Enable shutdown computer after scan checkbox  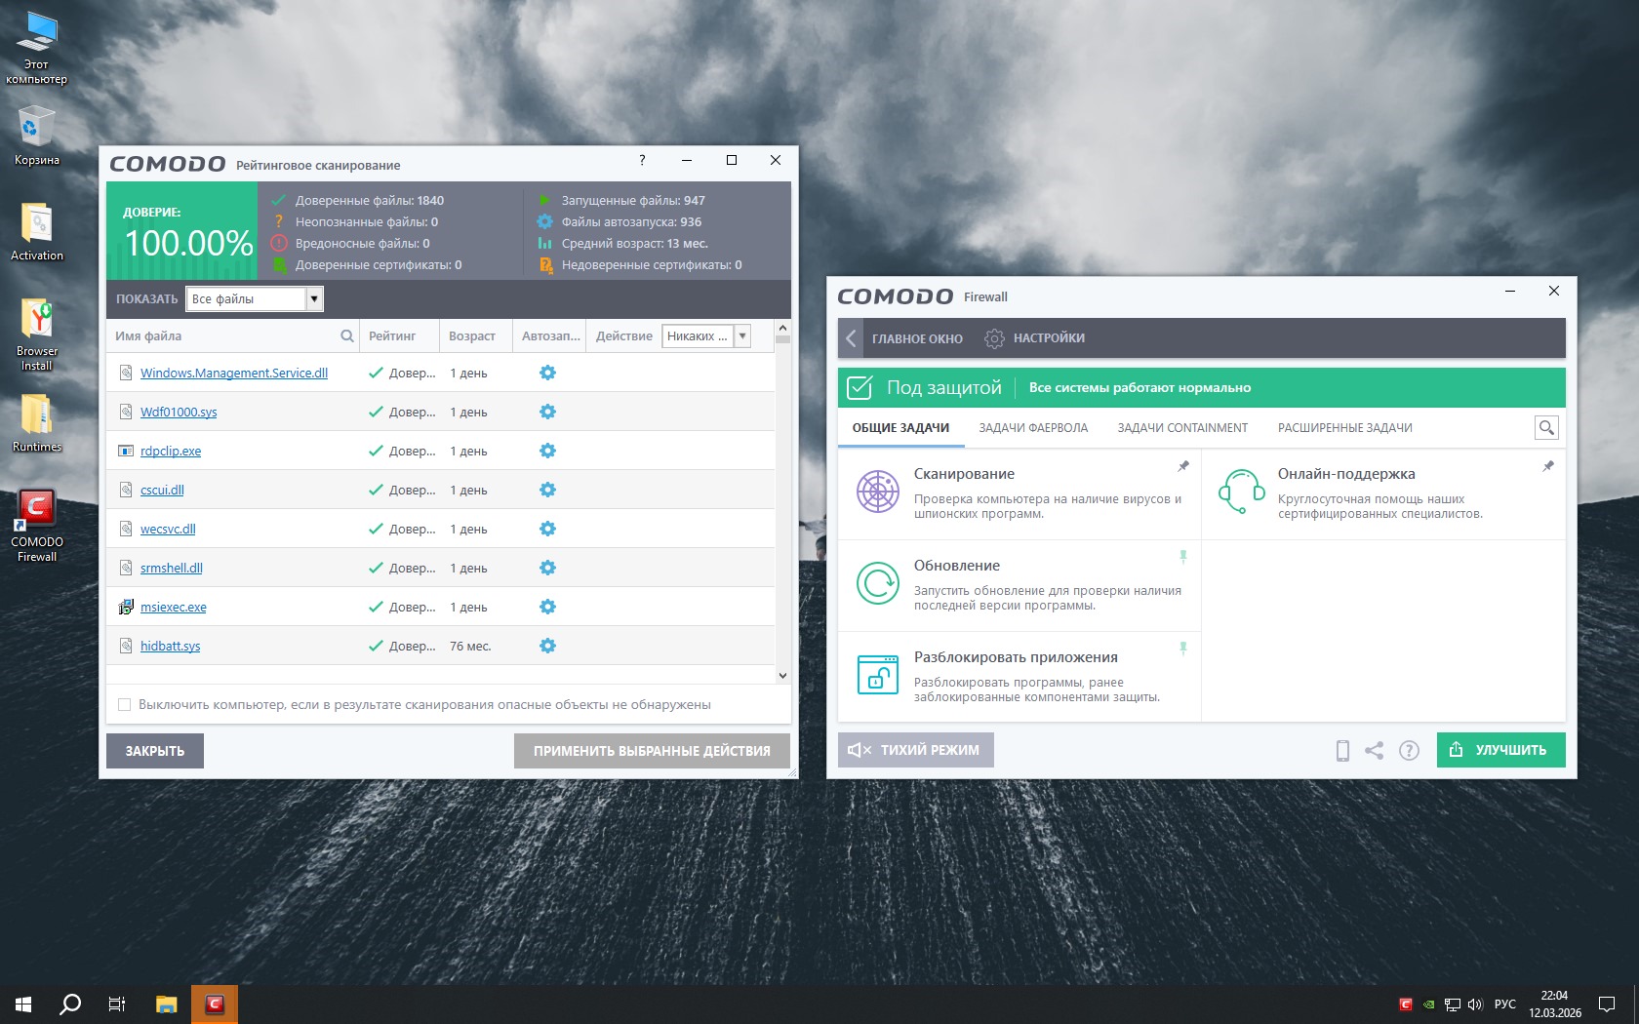124,704
